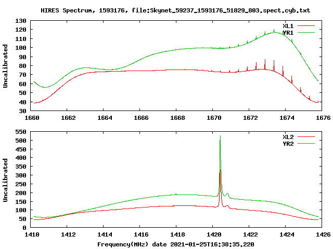Click the 90 y-axis tick label
Image resolution: width=333 pixels, height=249 pixels.
23,57
